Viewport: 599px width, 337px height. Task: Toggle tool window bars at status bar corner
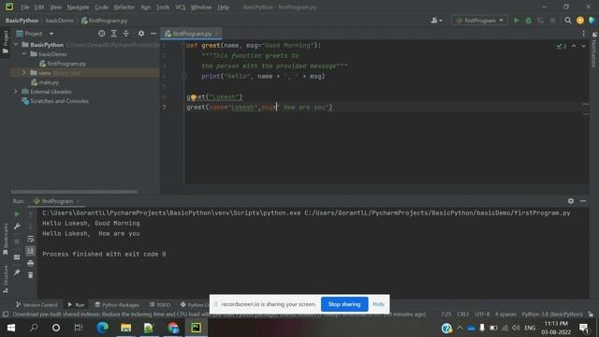tap(6, 315)
